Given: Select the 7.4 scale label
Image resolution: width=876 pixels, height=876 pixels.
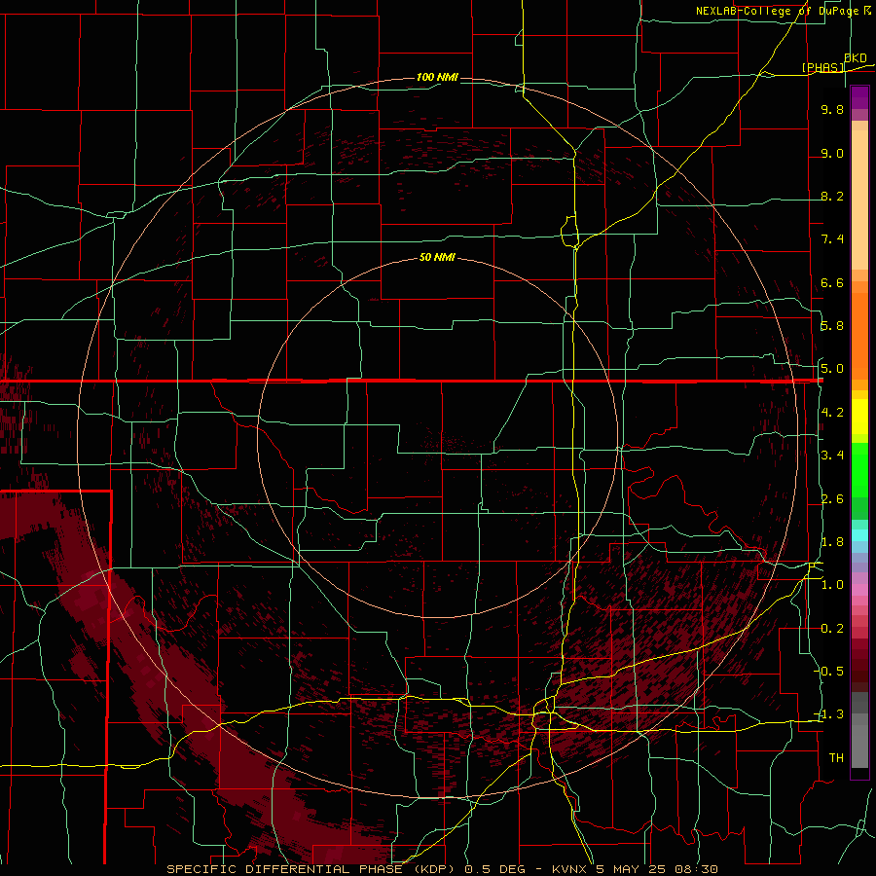Looking at the screenshot, I should (832, 239).
